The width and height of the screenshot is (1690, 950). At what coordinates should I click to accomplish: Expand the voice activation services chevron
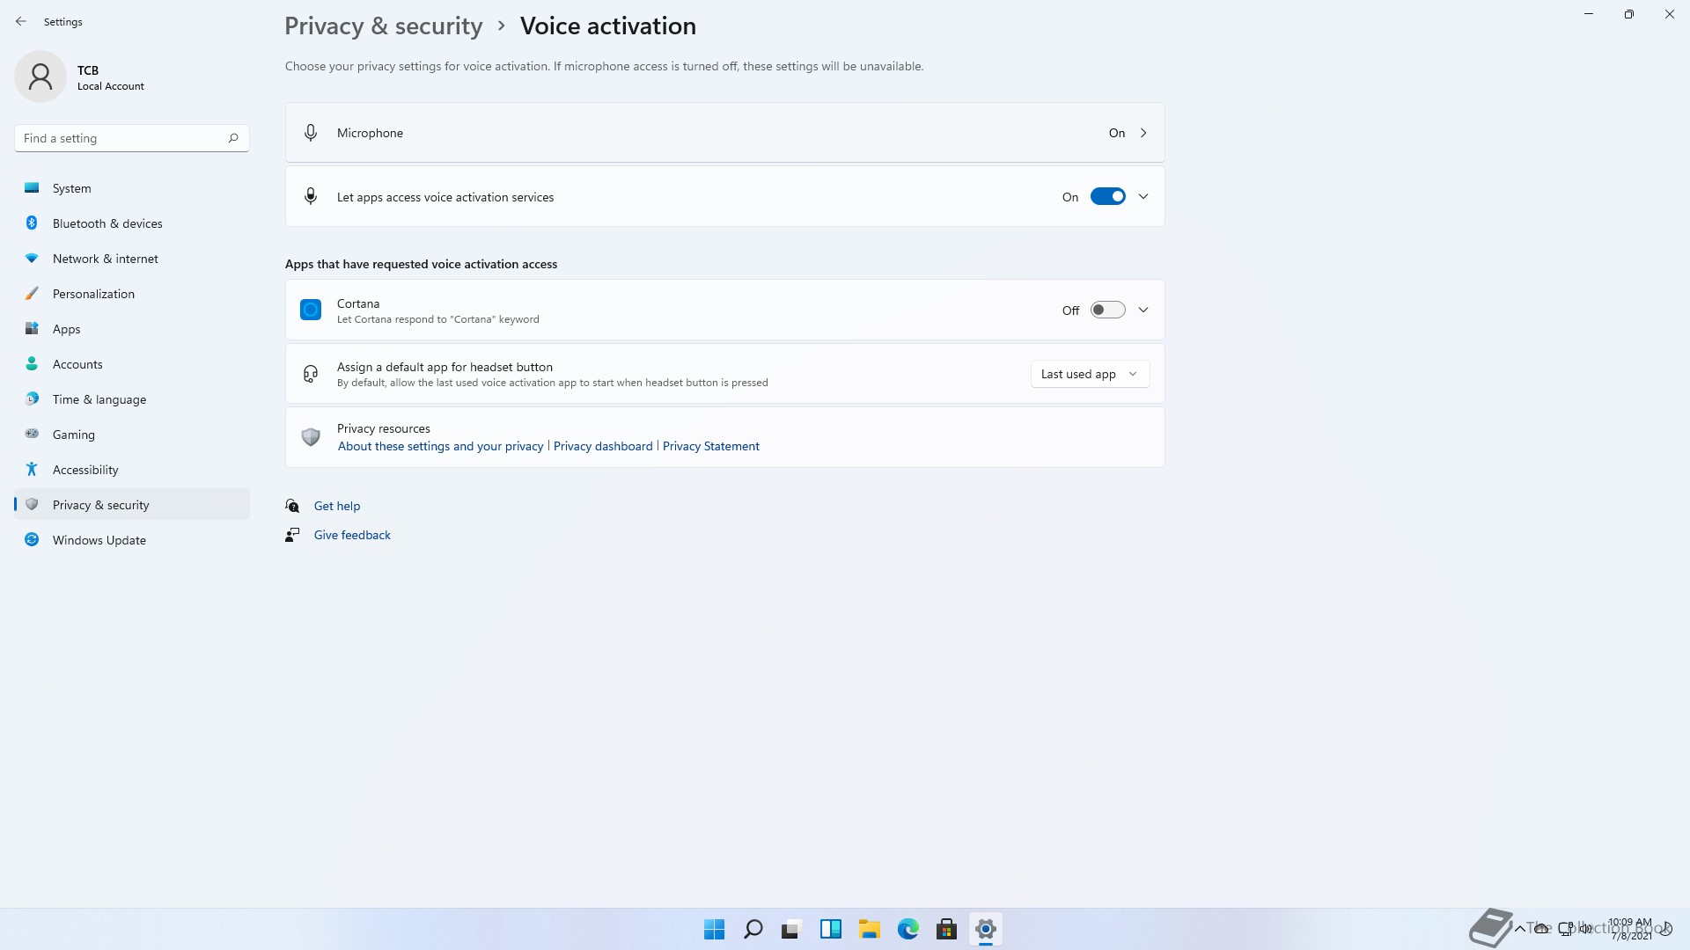point(1143,197)
